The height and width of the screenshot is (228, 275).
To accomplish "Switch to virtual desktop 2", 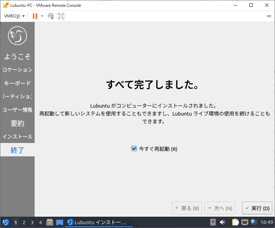I will [x=24, y=223].
